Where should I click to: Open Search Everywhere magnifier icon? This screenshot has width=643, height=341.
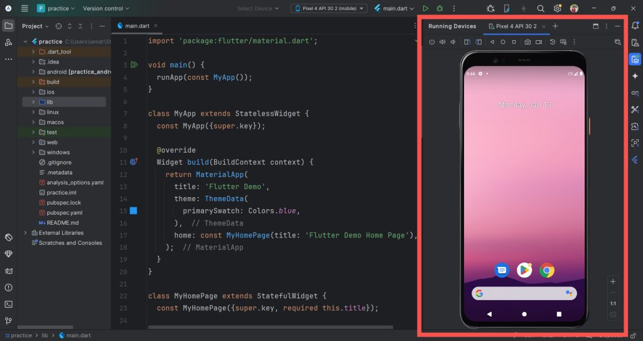[x=541, y=8]
